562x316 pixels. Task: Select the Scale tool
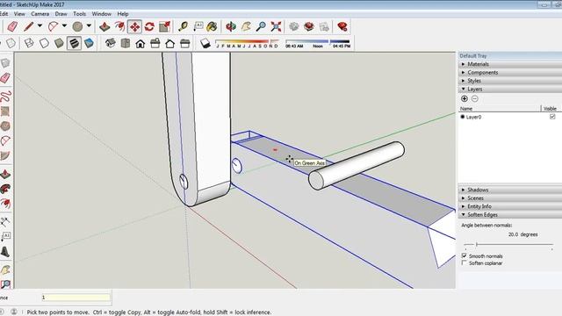tap(164, 26)
